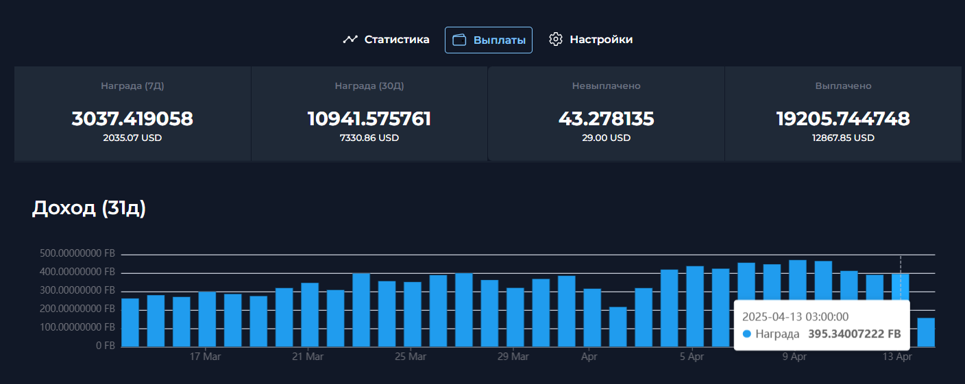Click the Apr axis label
This screenshot has width=965, height=384.
[x=589, y=357]
